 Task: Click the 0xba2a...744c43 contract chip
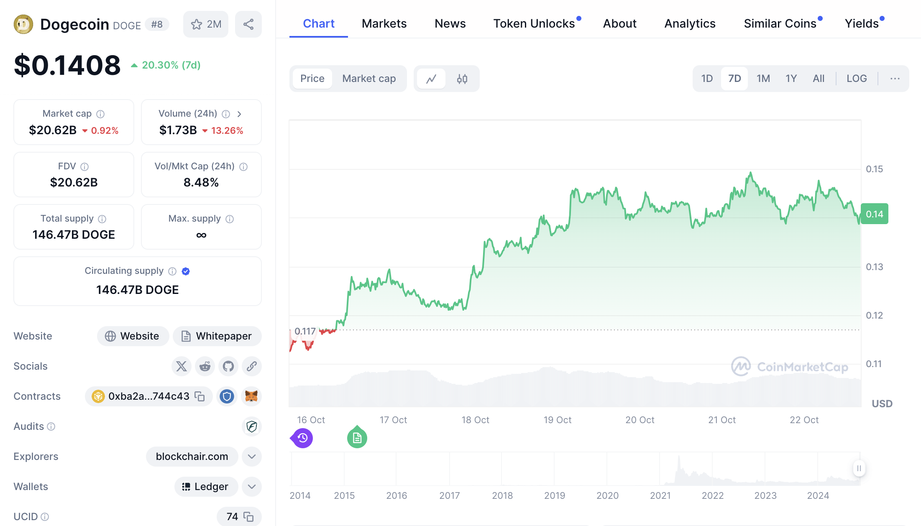coord(148,396)
